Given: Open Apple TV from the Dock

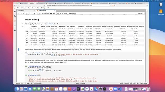Looking at the screenshot, I should pos(78,89).
